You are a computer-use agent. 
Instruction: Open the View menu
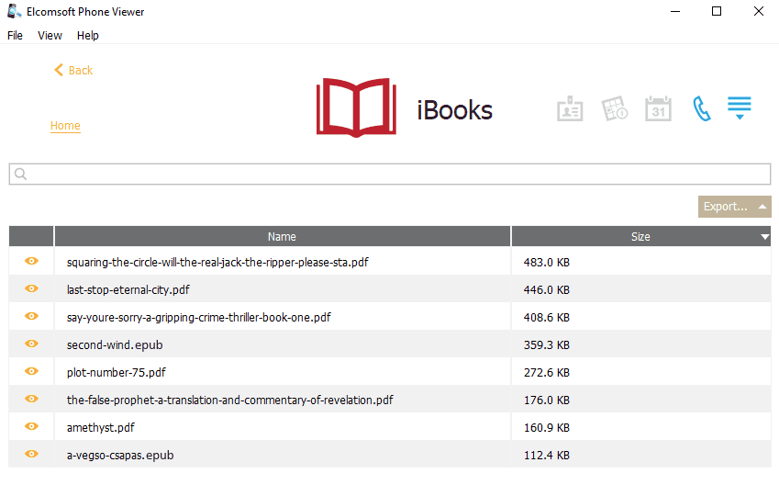[x=50, y=36]
